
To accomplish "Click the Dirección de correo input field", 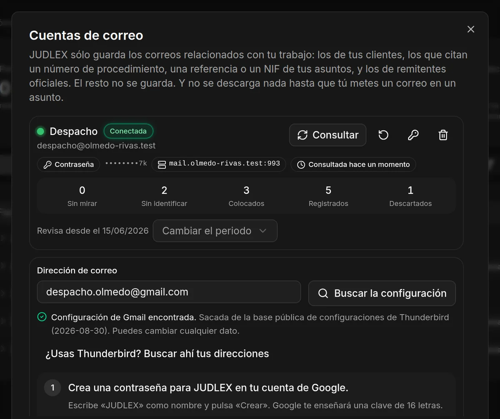I will [x=169, y=292].
